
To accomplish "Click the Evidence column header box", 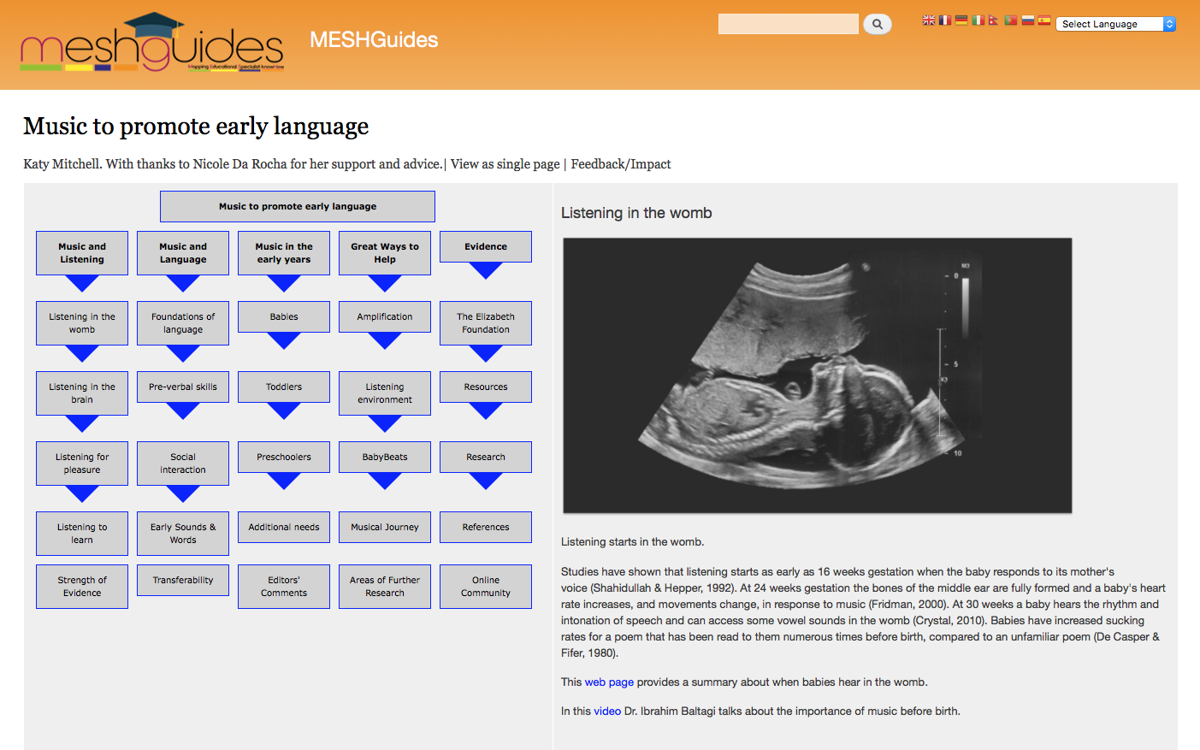I will click(x=486, y=246).
